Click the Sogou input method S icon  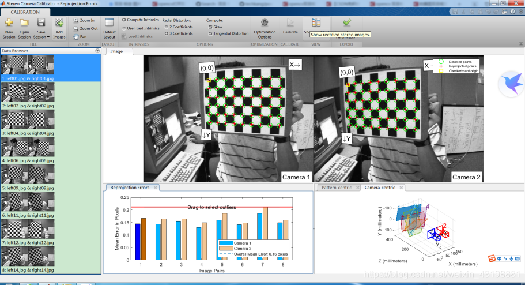coord(492,258)
